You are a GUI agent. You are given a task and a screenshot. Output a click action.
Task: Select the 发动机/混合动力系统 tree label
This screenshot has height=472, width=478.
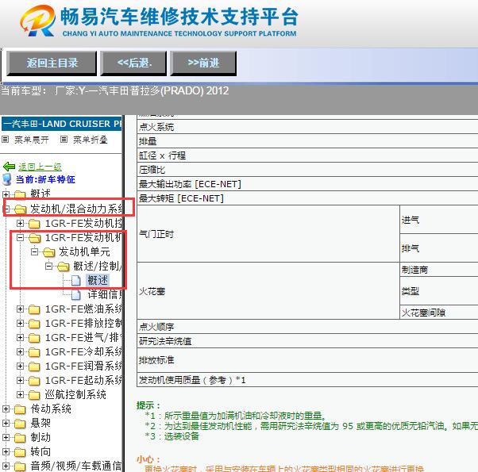click(76, 209)
